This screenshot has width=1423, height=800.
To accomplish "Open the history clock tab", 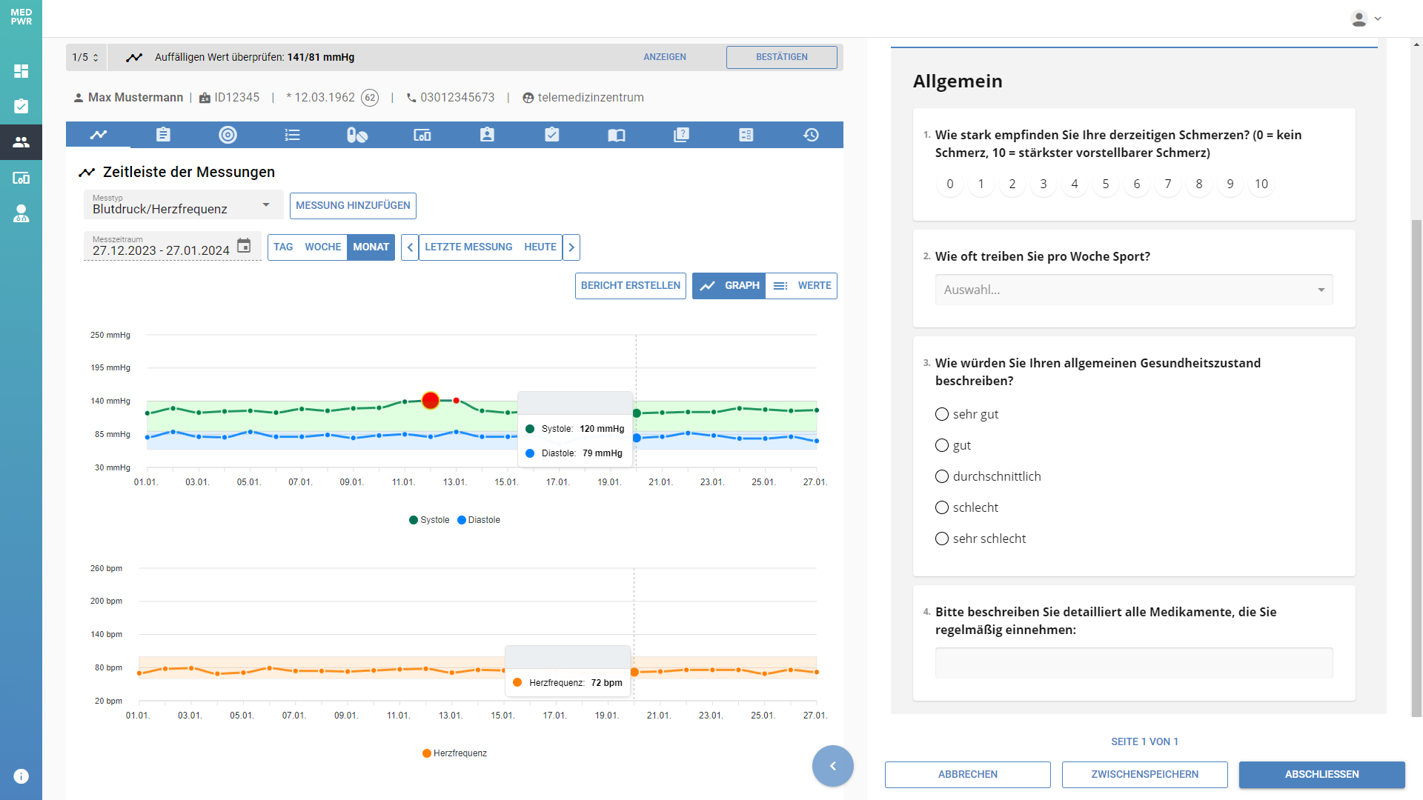I will coord(811,135).
